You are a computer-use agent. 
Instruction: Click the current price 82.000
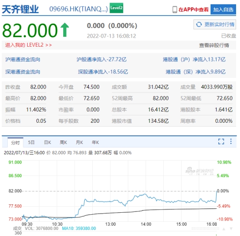coord(30,30)
